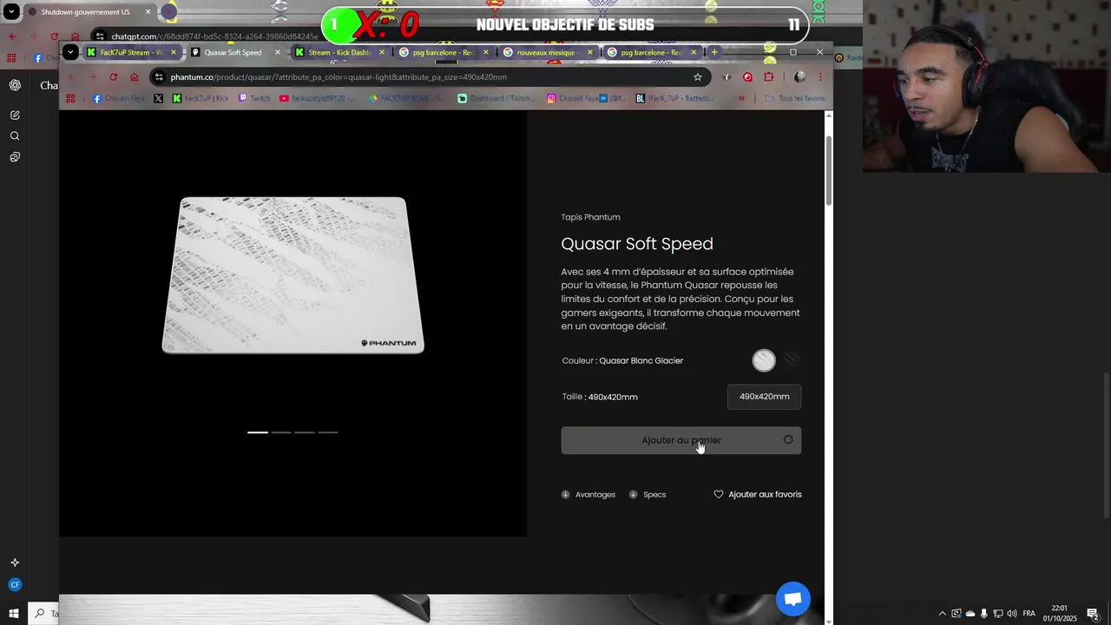Show the fourth product image slide indicator
Screen dimensions: 1111x625
click(x=328, y=432)
